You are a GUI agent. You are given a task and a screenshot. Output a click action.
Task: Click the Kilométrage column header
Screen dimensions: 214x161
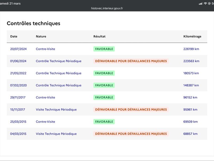[x=192, y=36]
